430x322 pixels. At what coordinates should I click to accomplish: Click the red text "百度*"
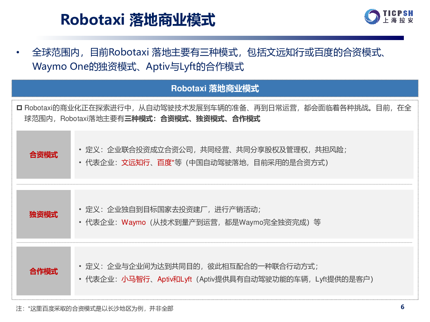tap(166, 162)
